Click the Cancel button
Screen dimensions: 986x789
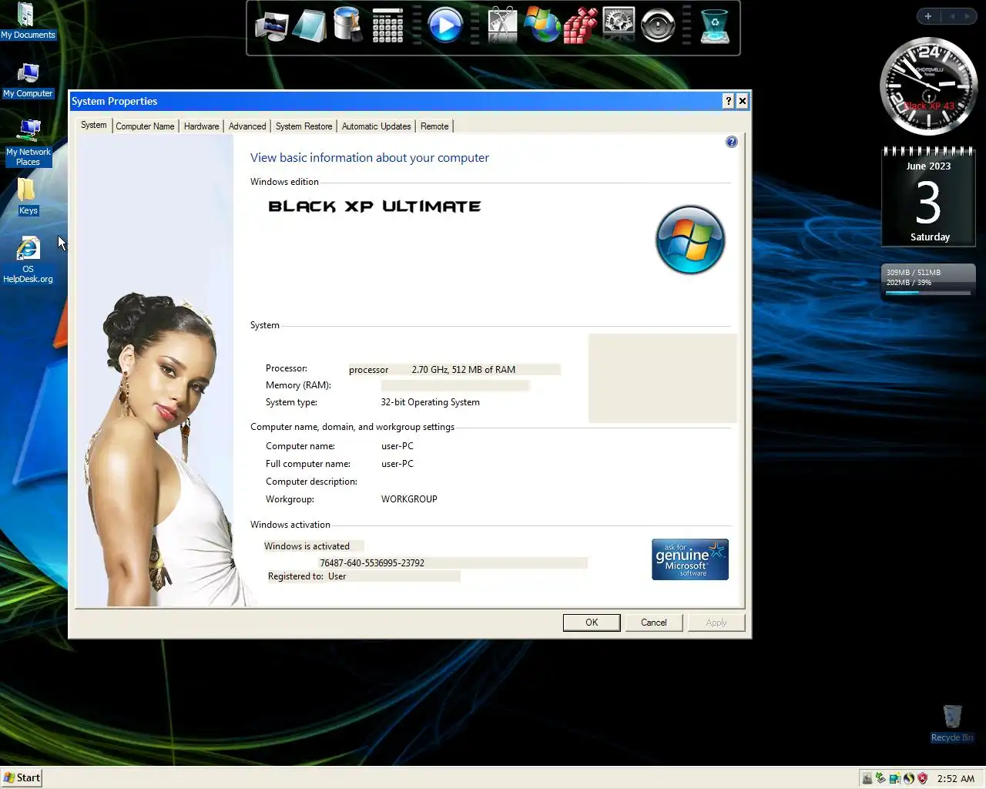pyautogui.click(x=654, y=623)
